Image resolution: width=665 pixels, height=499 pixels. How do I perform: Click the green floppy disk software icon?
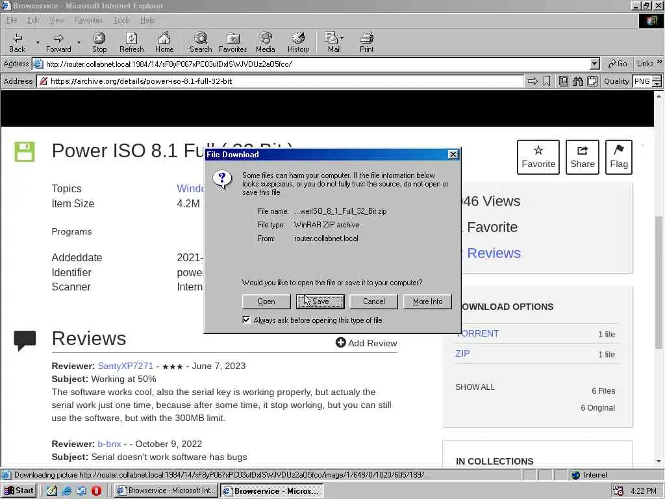click(25, 152)
